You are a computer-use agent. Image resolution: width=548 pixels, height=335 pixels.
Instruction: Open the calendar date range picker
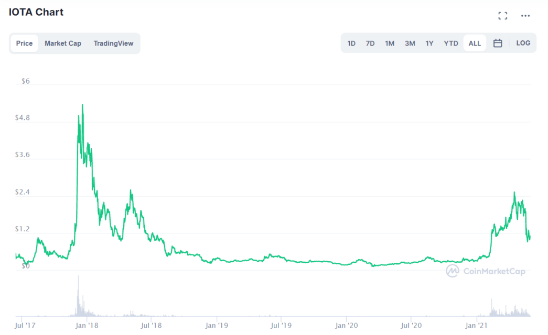point(498,43)
